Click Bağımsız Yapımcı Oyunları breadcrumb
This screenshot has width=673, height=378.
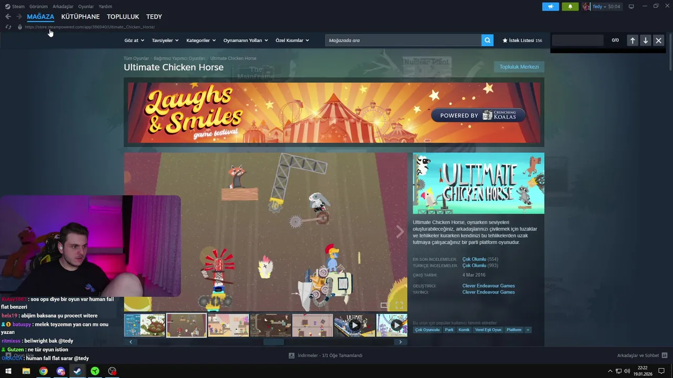(x=179, y=58)
